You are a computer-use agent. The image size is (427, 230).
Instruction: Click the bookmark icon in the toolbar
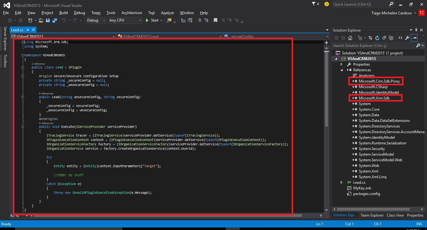coord(215,20)
